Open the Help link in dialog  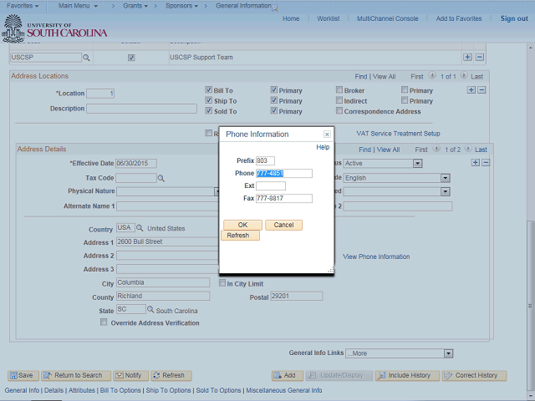[323, 147]
